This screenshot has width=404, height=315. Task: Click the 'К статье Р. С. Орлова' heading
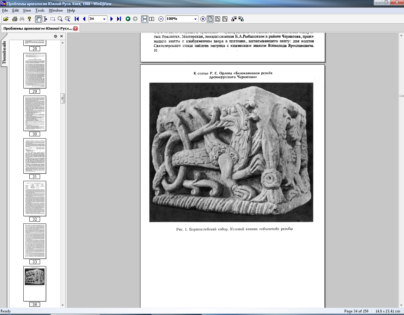(x=233, y=75)
